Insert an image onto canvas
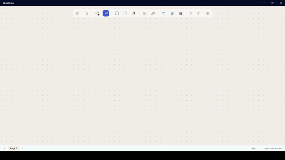 click(172, 14)
